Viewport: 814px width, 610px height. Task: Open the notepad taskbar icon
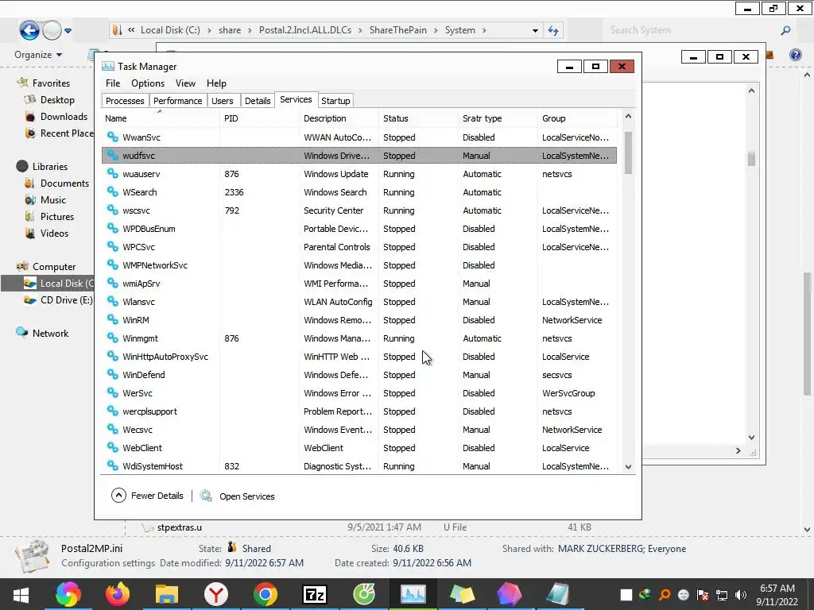(558, 594)
